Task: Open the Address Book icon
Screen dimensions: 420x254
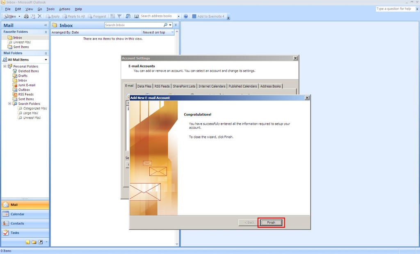Action: (136, 16)
